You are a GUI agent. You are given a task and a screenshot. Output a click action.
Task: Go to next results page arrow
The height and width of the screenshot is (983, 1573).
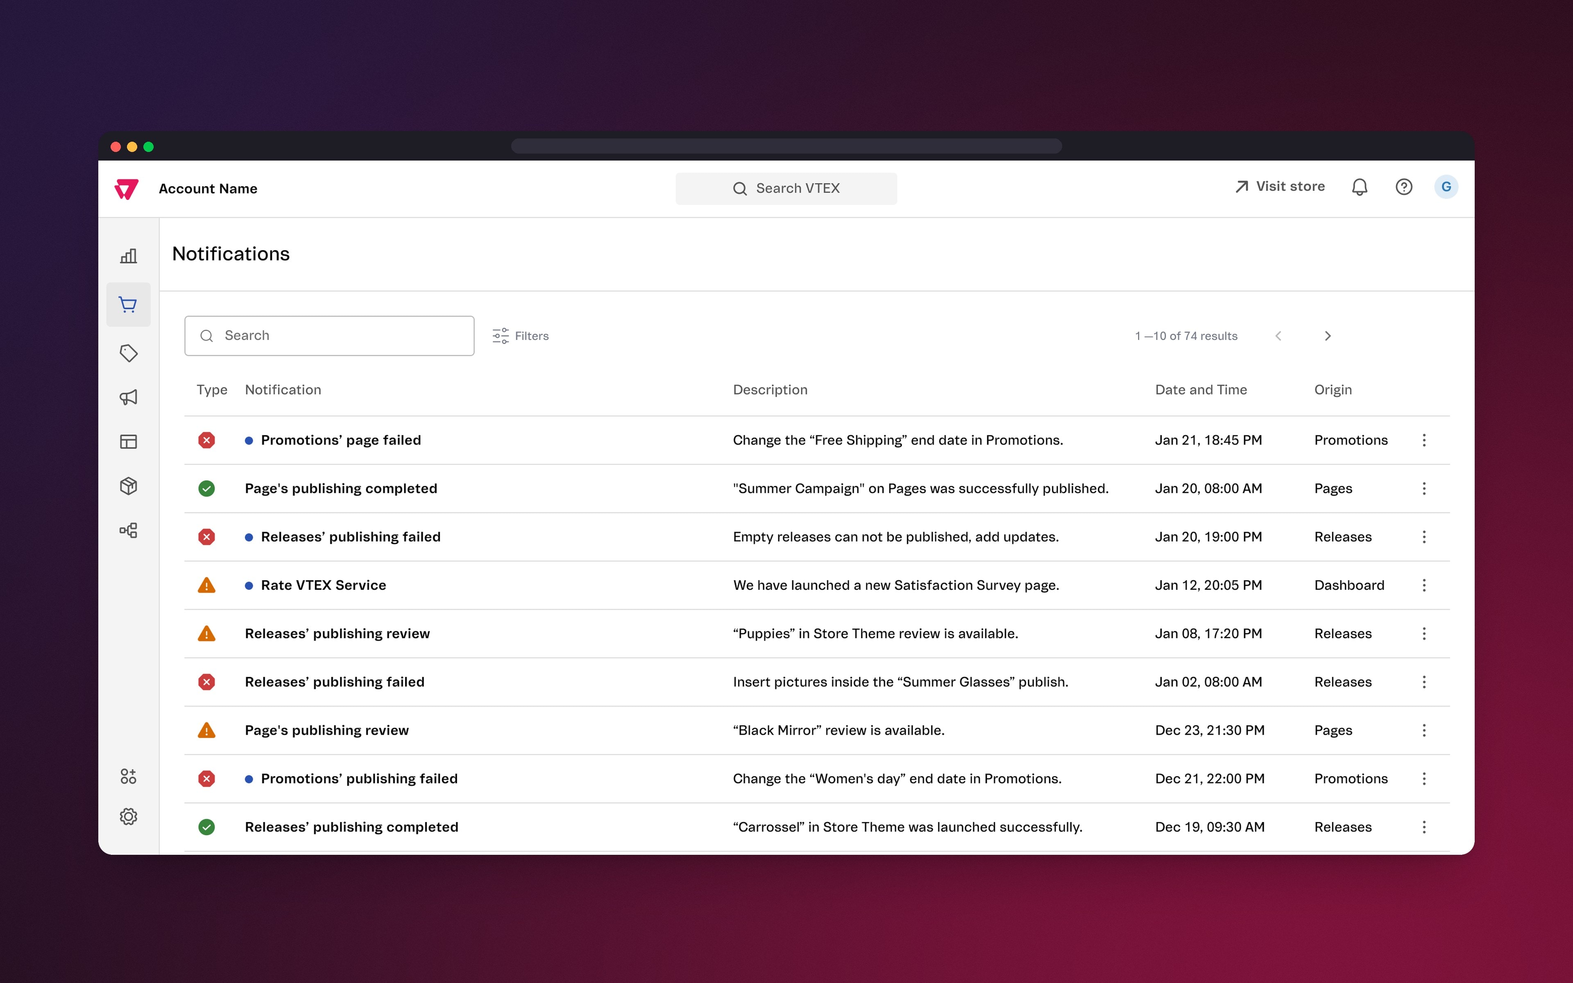[x=1328, y=336]
